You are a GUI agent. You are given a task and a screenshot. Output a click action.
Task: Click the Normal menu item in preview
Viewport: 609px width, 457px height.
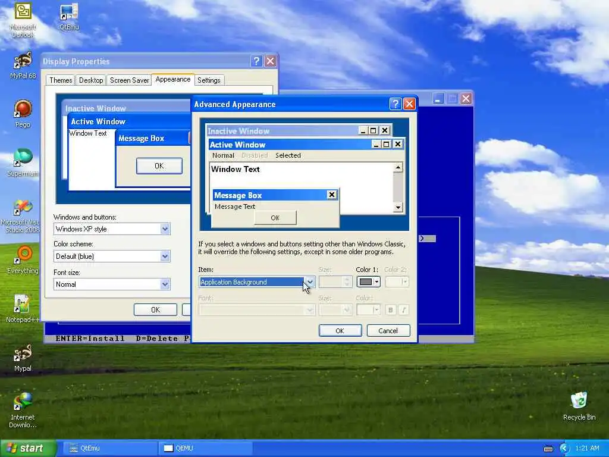224,155
